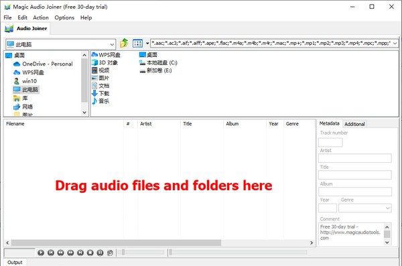Select 库 in folder tree
This screenshot has height=266, width=402.
pos(21,98)
